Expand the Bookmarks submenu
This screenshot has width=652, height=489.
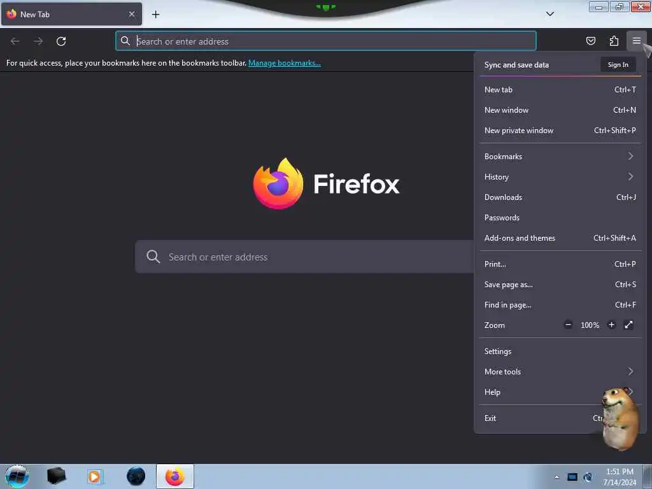(x=560, y=157)
